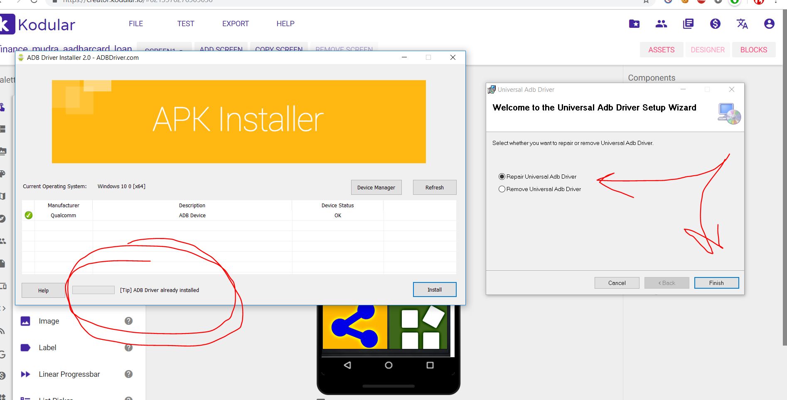Tap the Android back navigation icon

point(347,365)
